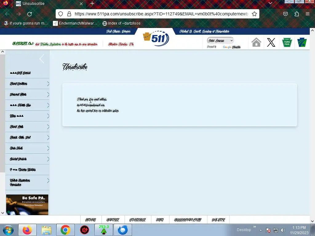Click the ACCESSIBILITY footer link

(x=188, y=220)
